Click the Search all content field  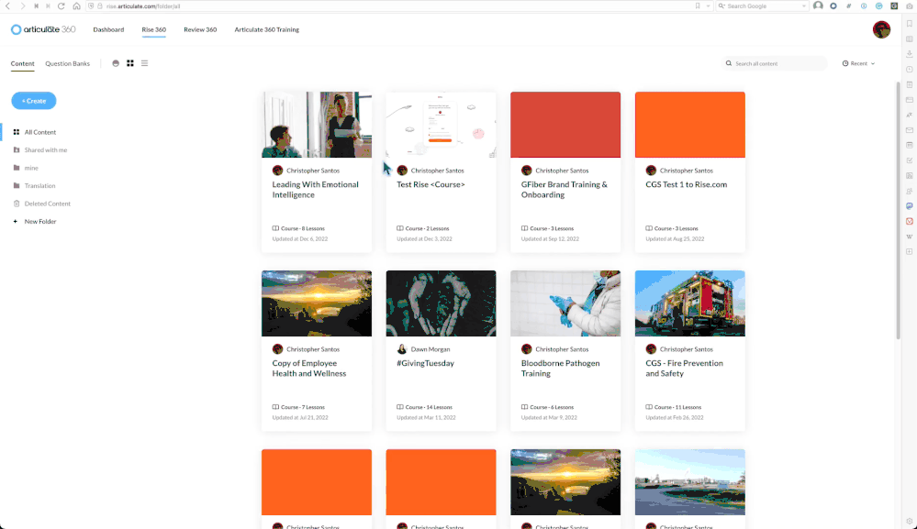click(776, 64)
